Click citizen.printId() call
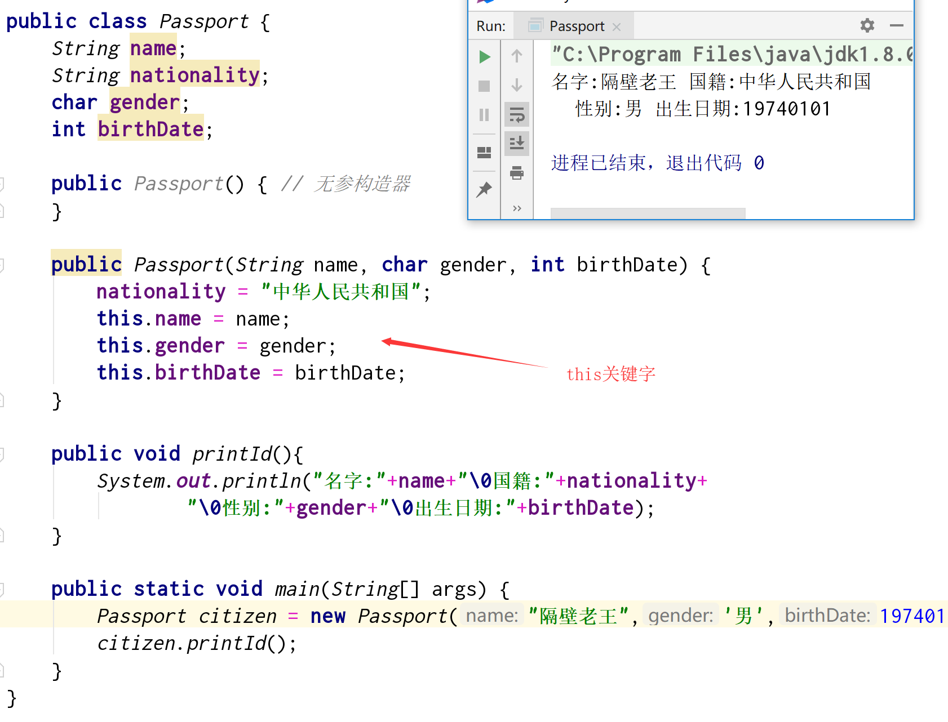The image size is (948, 722). pyautogui.click(x=197, y=643)
